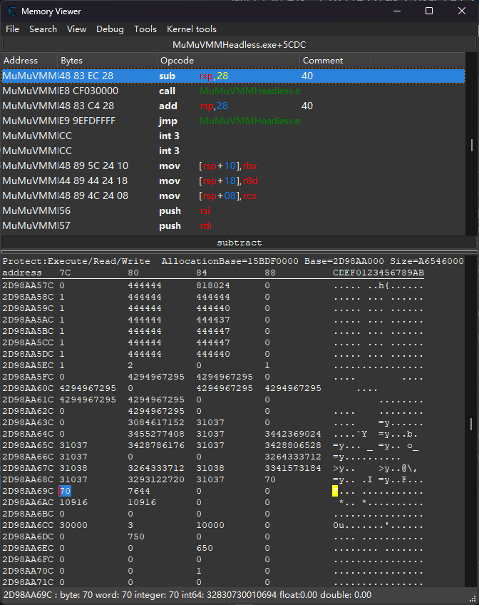Image resolution: width=479 pixels, height=605 pixels.
Task: Click the Cheat Engine icon in title bar
Action: (x=12, y=11)
